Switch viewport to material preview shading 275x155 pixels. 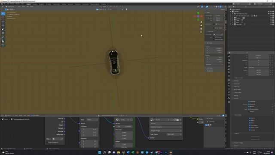(x=219, y=7)
